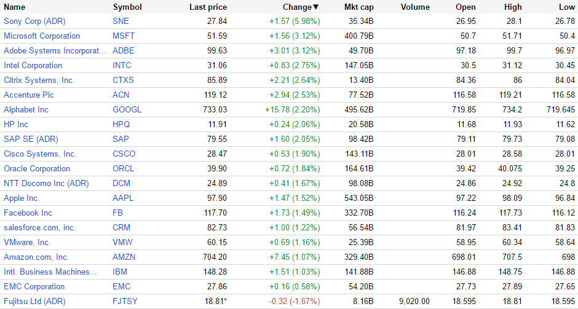Sort by the Symbol column header
Image resolution: width=578 pixels, height=309 pixels.
tap(127, 7)
